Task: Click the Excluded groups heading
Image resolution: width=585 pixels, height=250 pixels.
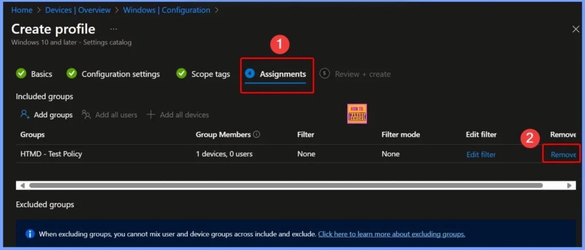Action: [x=45, y=204]
